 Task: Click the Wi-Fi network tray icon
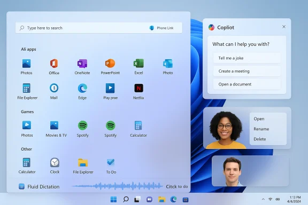pos(270,199)
